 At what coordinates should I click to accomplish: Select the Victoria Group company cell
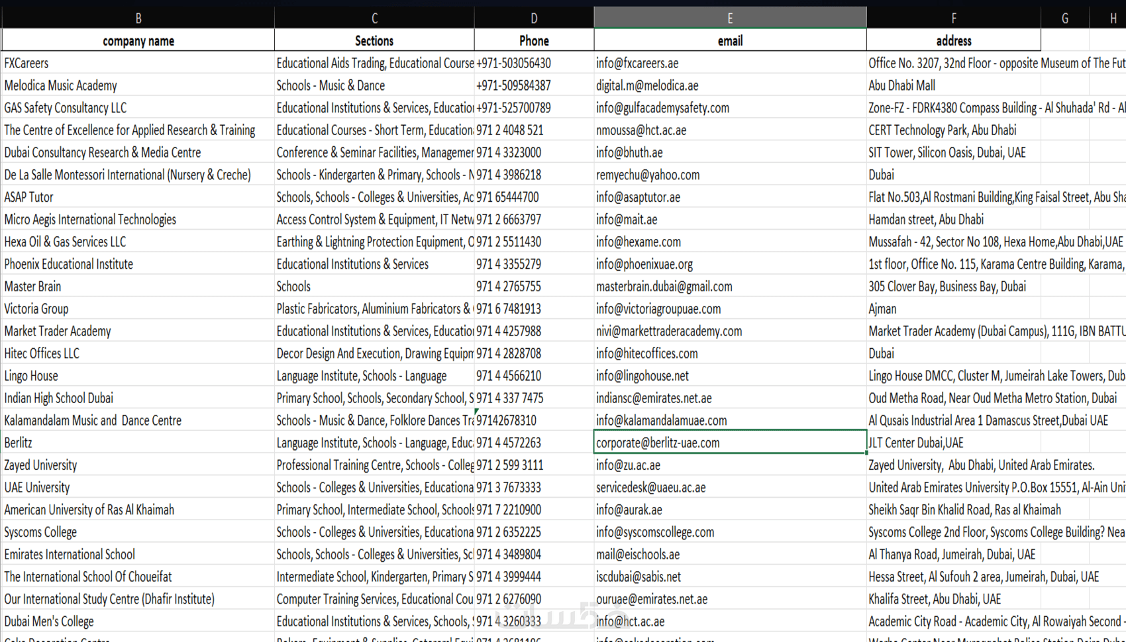[x=138, y=308]
